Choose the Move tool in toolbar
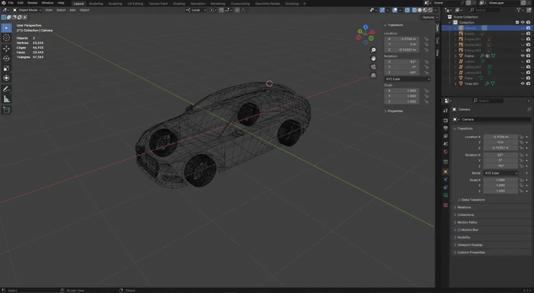 tap(7, 48)
